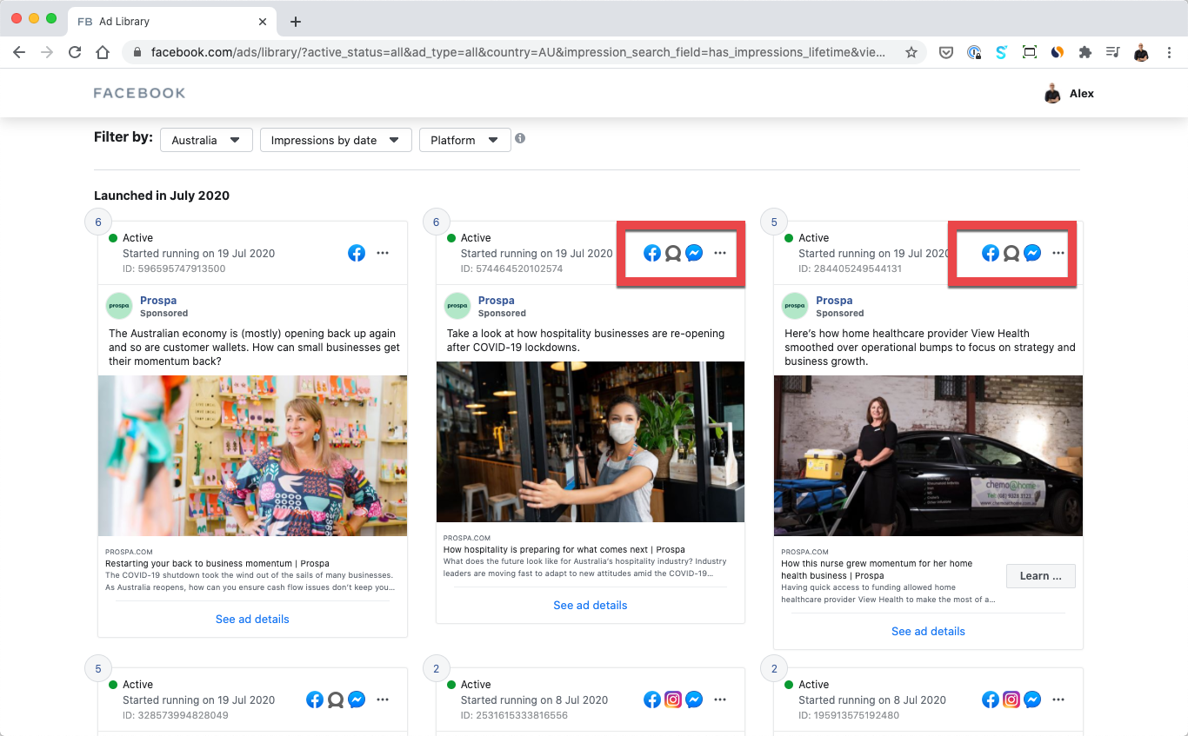Bookmark this page with the star icon
Viewport: 1188px width, 736px height.
coord(911,52)
